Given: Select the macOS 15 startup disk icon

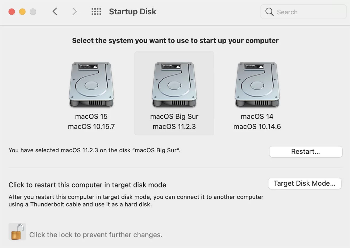Looking at the screenshot, I should [91, 84].
